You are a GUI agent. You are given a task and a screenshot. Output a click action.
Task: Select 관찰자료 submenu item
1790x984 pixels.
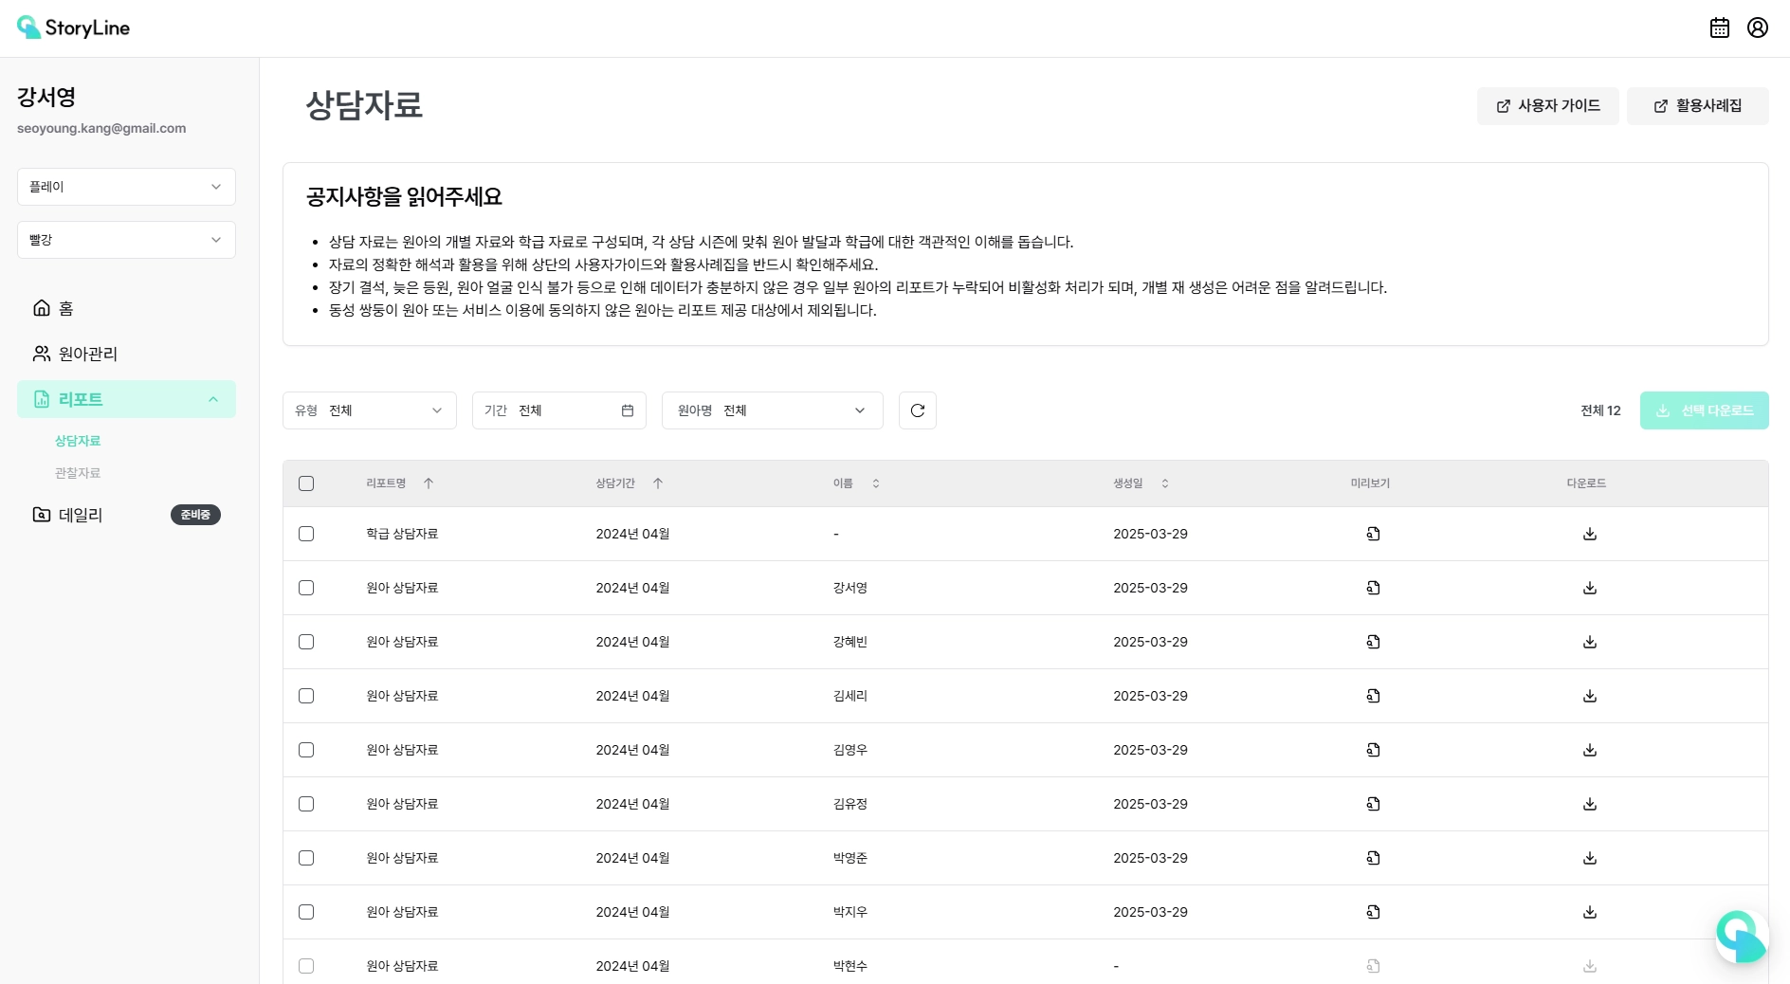coord(78,473)
